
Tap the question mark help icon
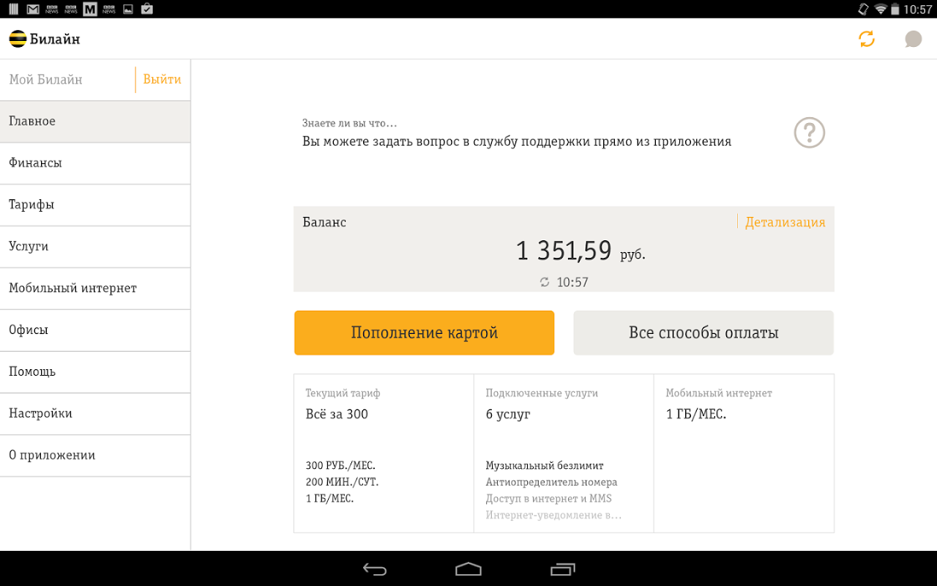coord(810,133)
